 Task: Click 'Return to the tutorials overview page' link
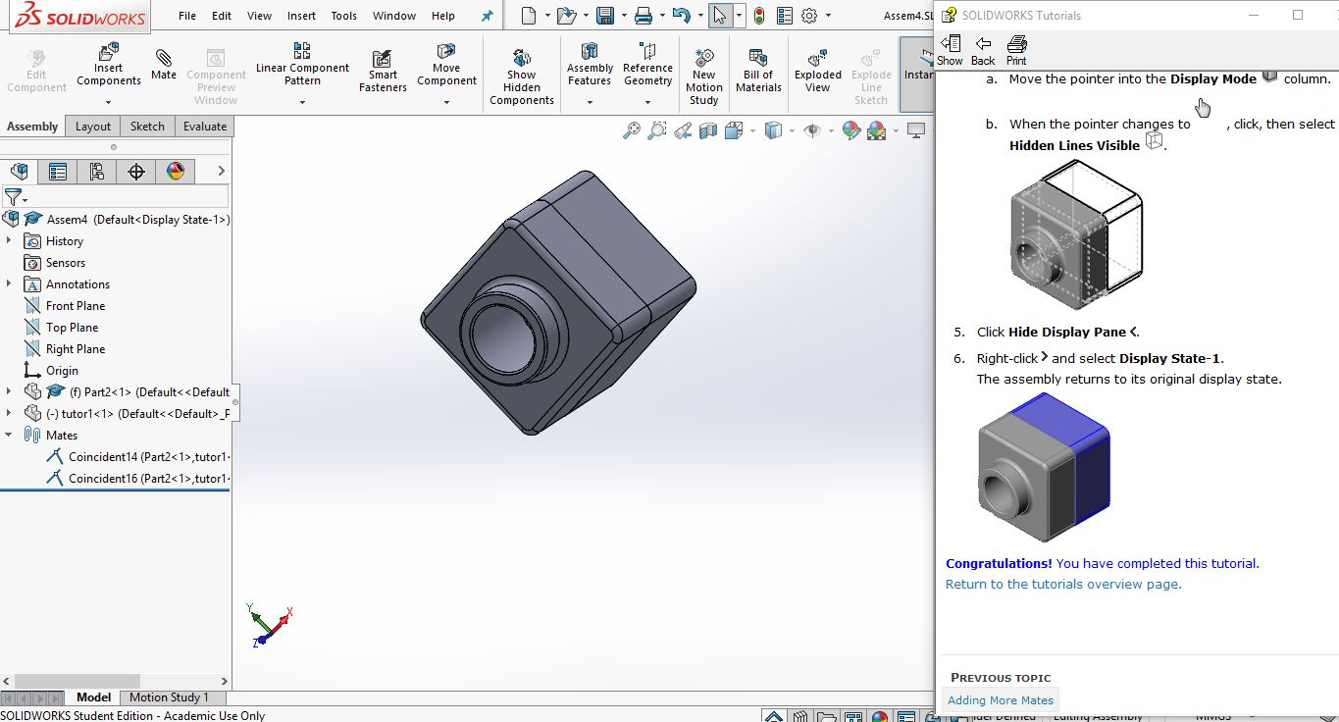click(1063, 585)
